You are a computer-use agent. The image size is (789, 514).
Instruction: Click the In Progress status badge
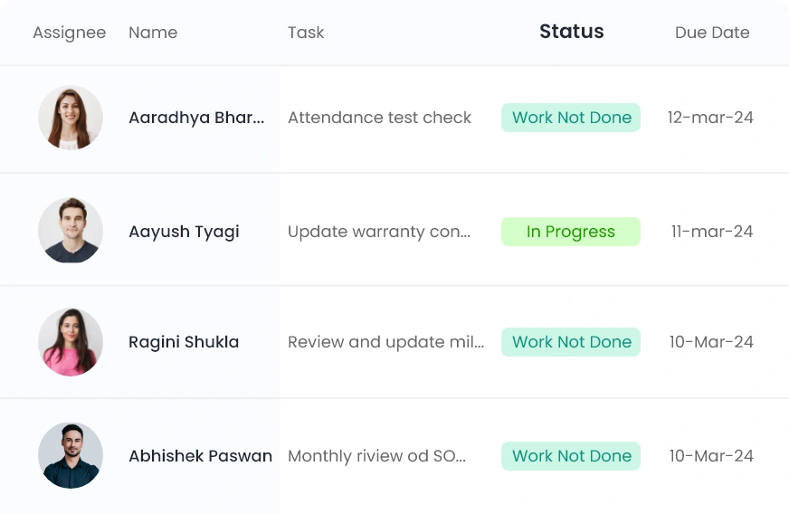tap(571, 232)
